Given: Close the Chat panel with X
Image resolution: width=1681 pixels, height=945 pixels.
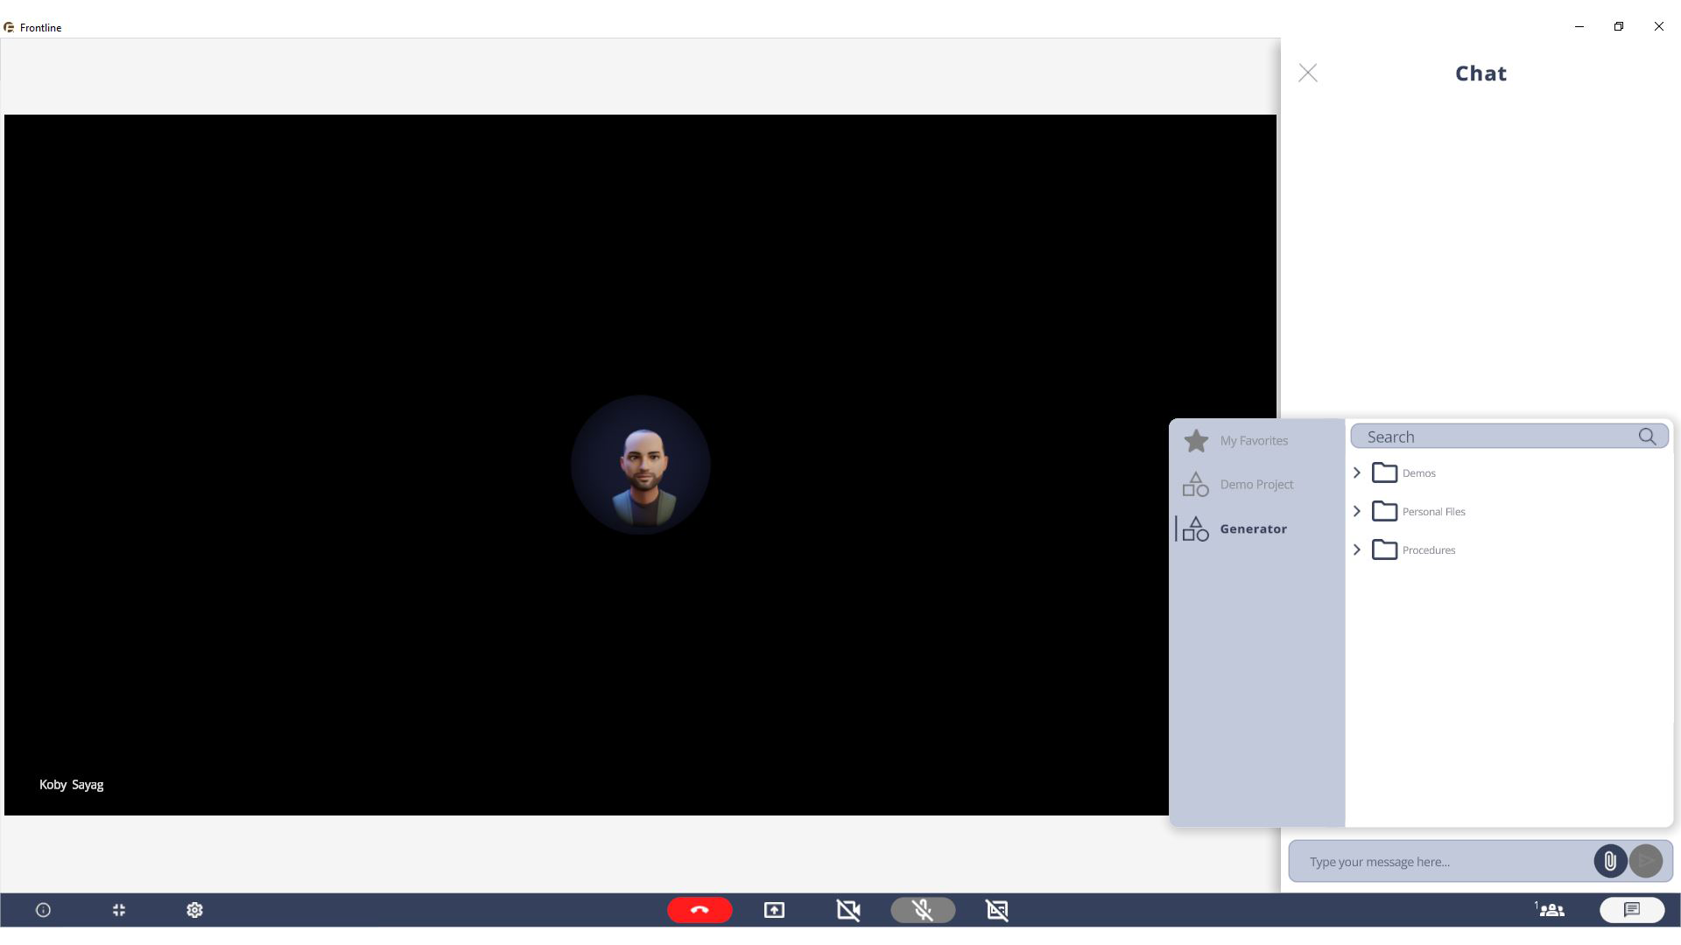Looking at the screenshot, I should pyautogui.click(x=1308, y=73).
